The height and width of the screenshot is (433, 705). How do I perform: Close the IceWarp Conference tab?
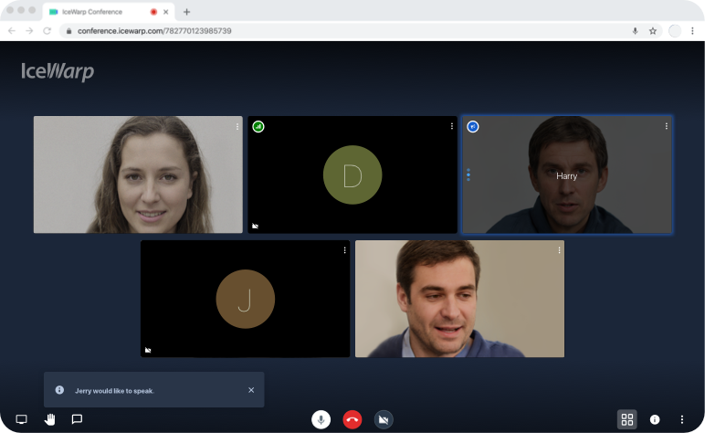tap(166, 12)
